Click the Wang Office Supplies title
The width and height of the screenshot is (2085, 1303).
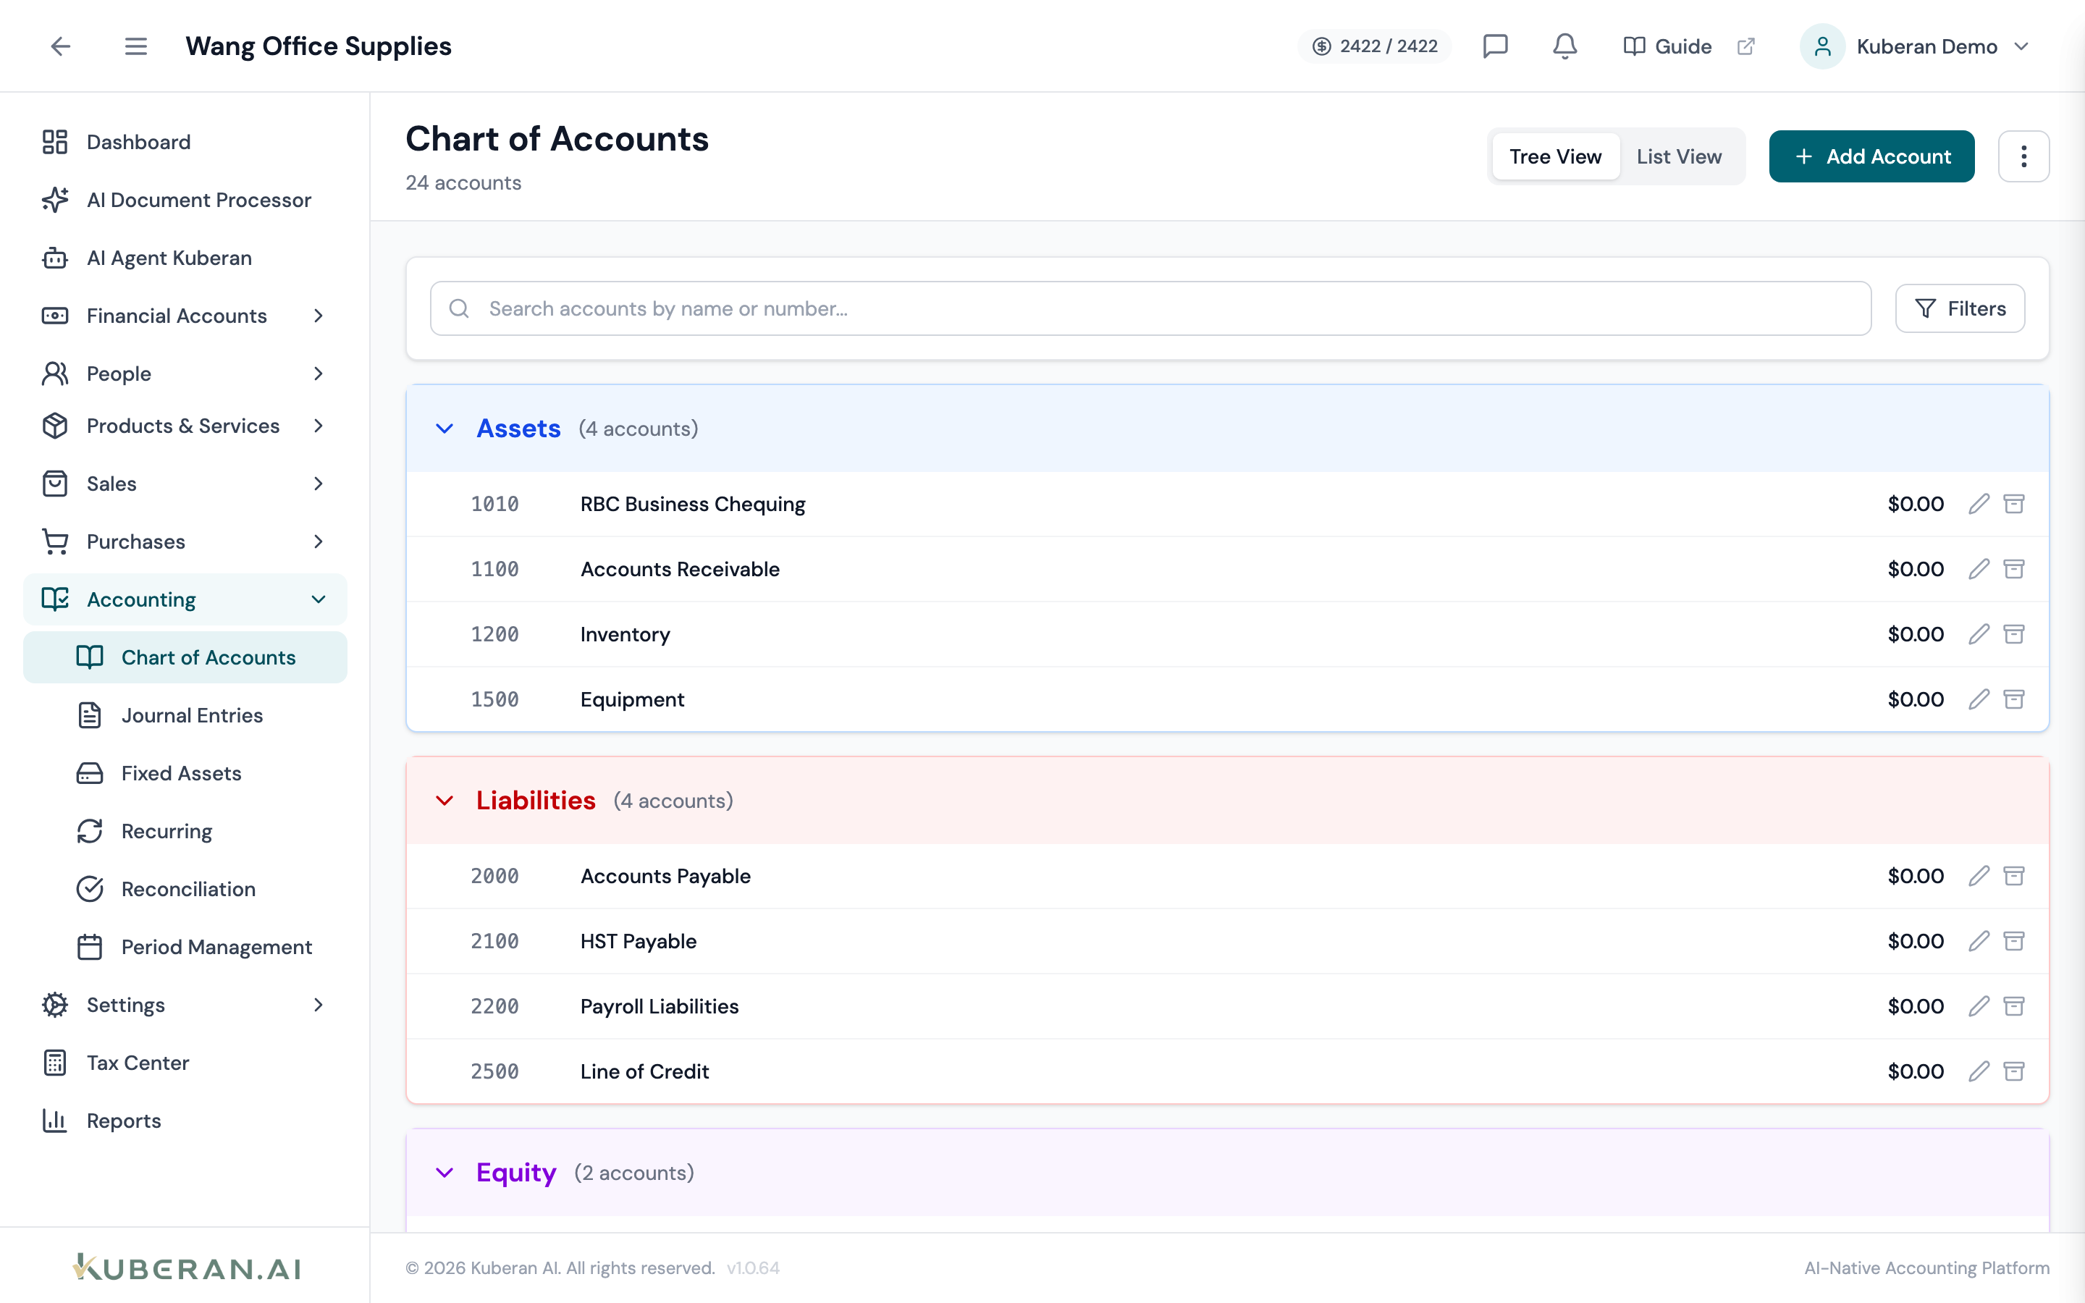pyautogui.click(x=318, y=46)
